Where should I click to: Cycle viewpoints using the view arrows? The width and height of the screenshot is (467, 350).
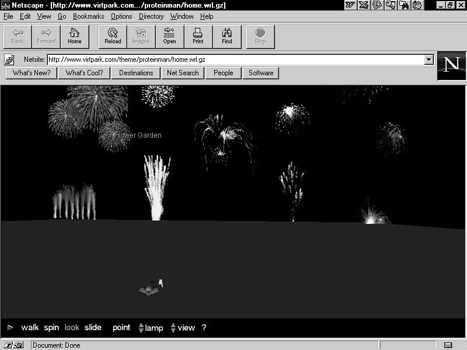(x=173, y=328)
